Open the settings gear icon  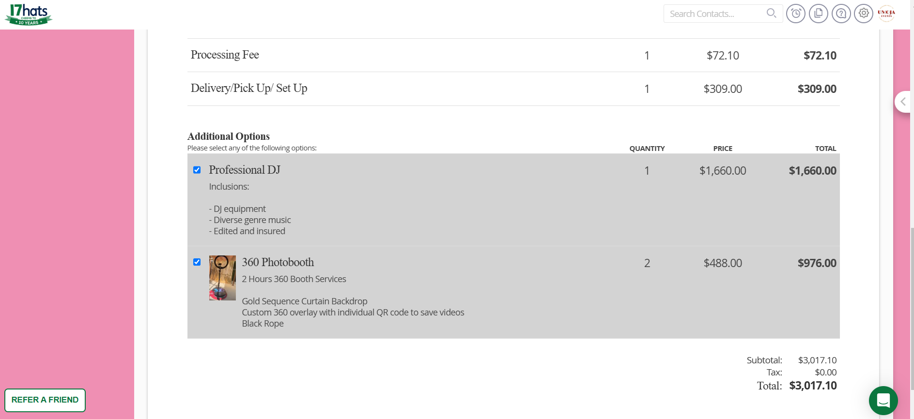[864, 14]
